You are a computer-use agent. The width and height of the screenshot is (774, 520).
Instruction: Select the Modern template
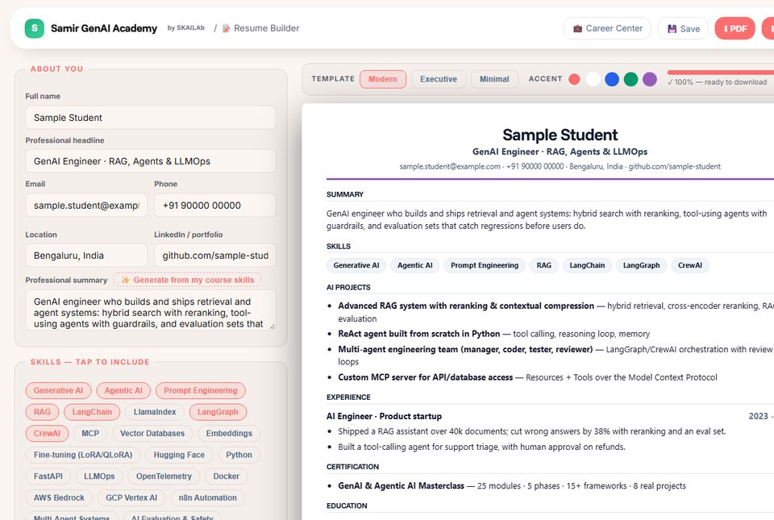[x=382, y=79]
